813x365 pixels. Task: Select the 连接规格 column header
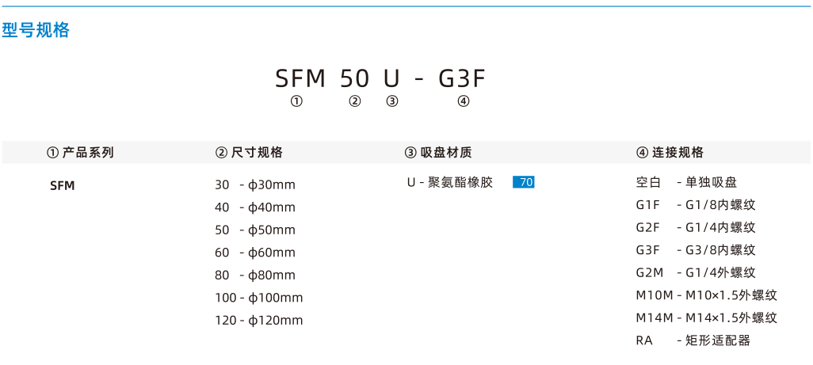(670, 152)
